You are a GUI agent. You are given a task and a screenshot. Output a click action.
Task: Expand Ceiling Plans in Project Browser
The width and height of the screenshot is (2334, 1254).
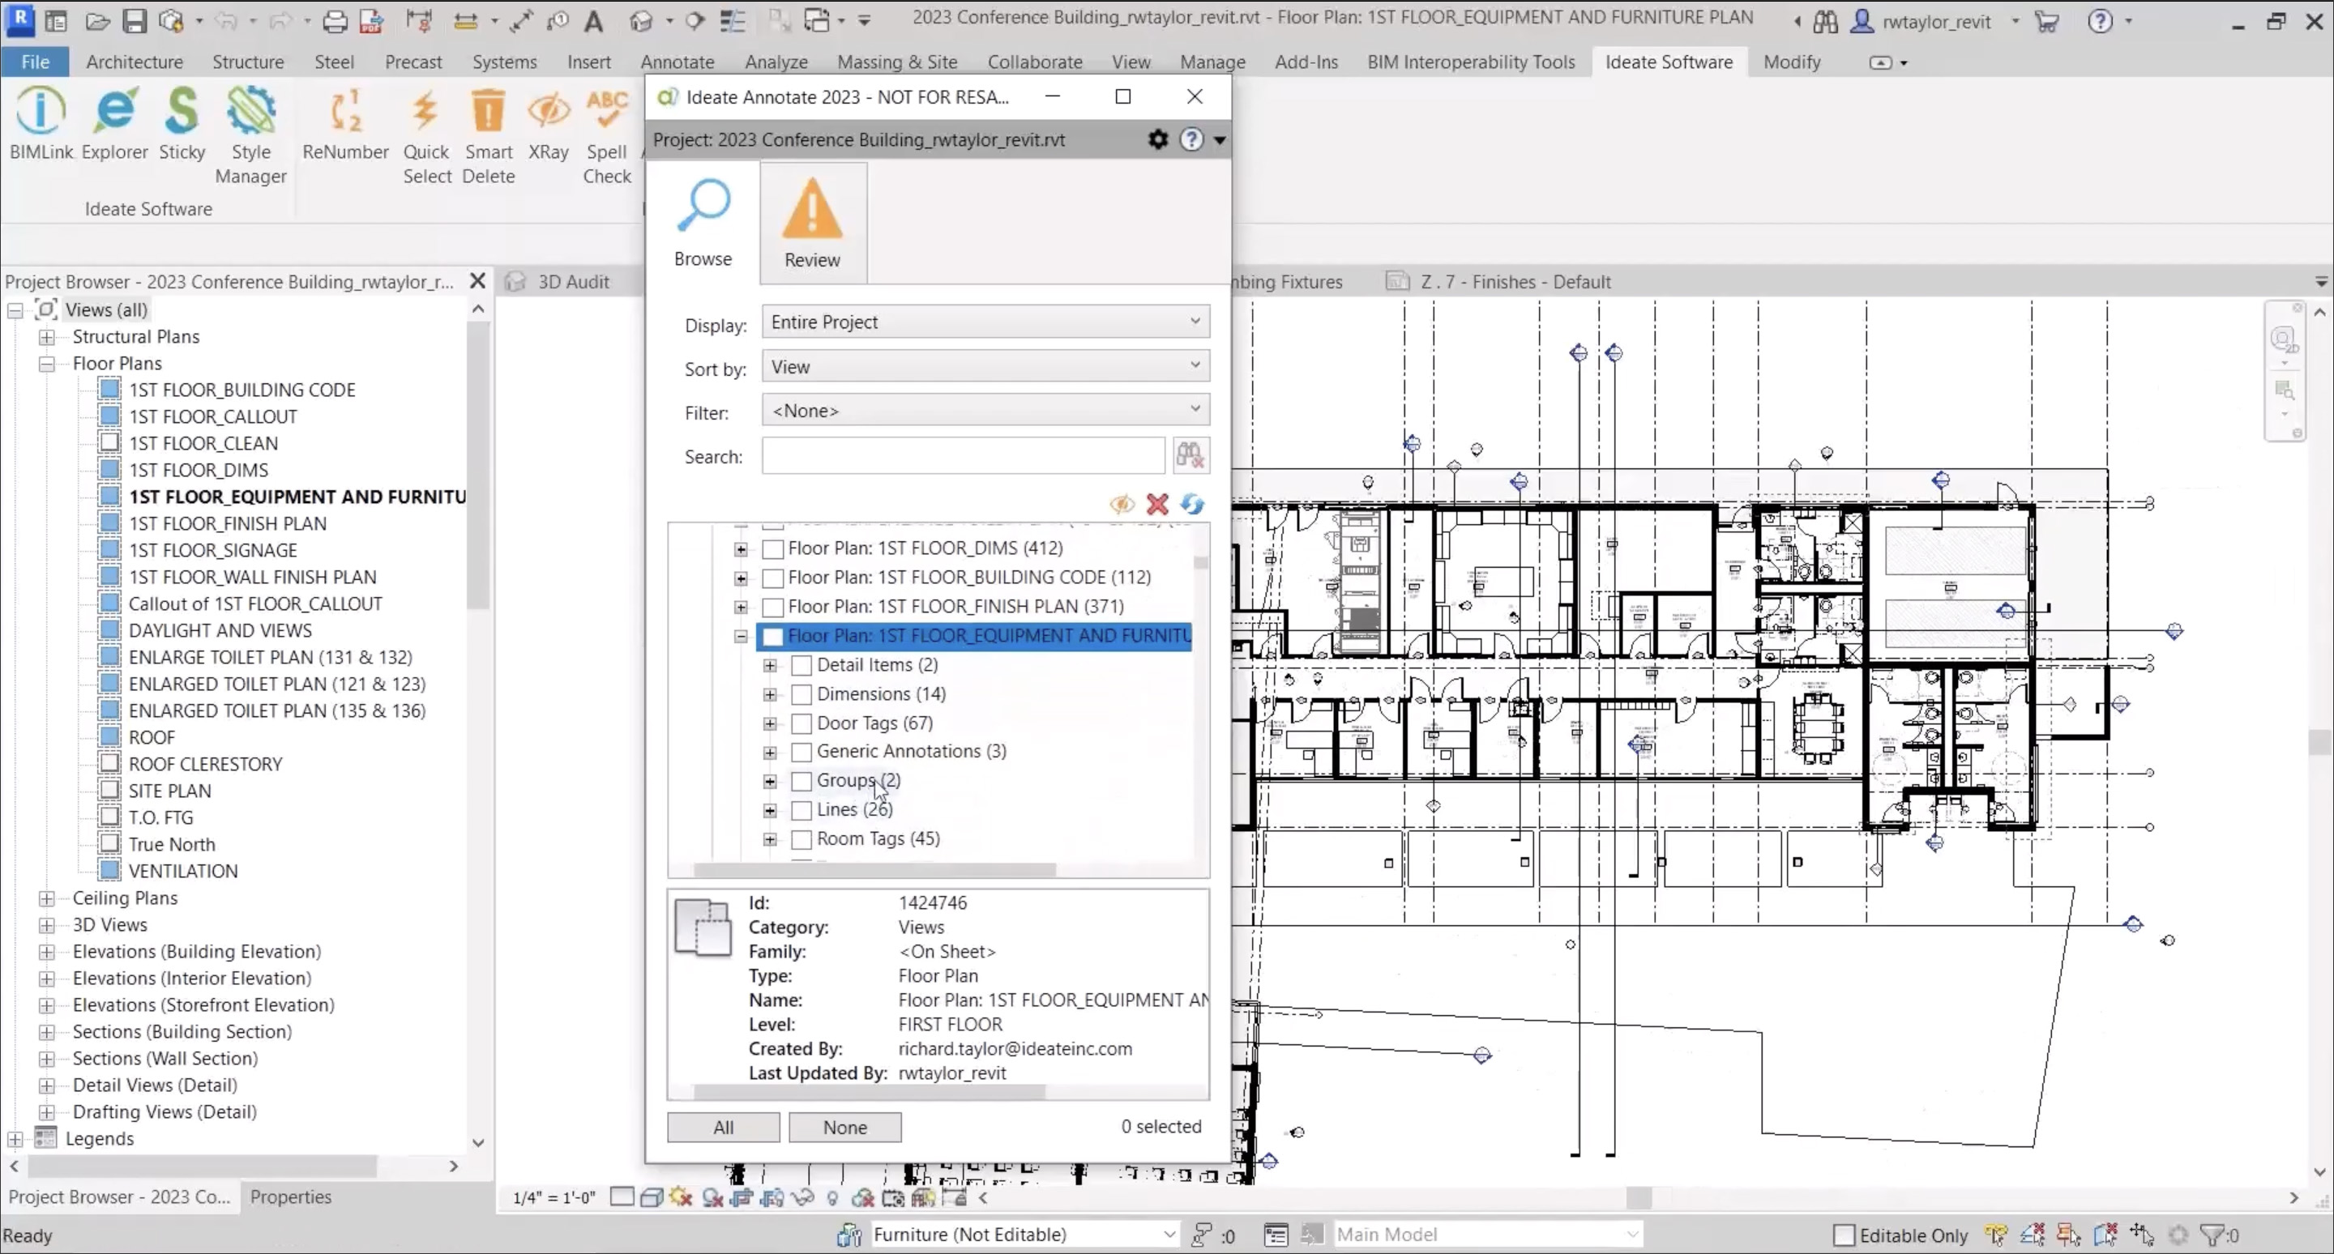tap(47, 898)
